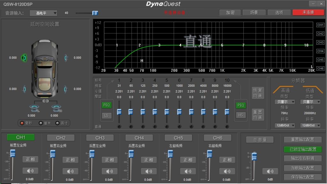The image size is (327, 184).
Task: Select the right subwoofer icon
Action: 57,108
